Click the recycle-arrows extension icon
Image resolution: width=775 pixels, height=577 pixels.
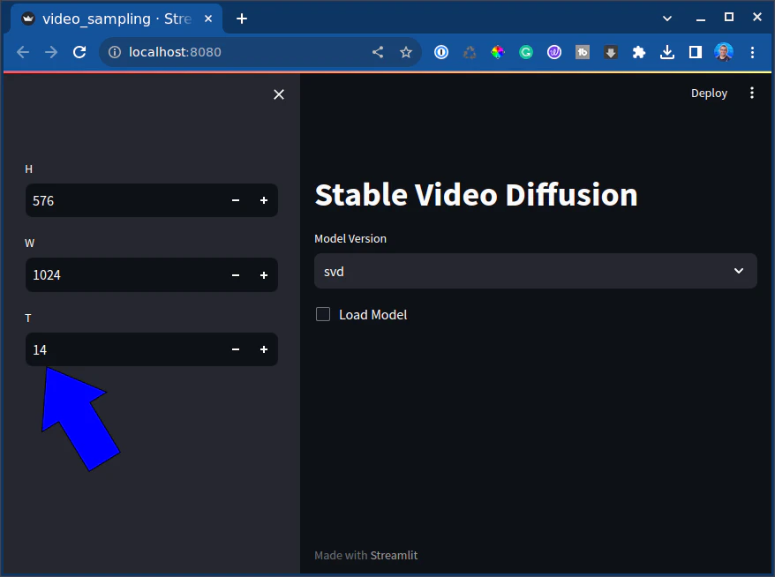pos(470,52)
